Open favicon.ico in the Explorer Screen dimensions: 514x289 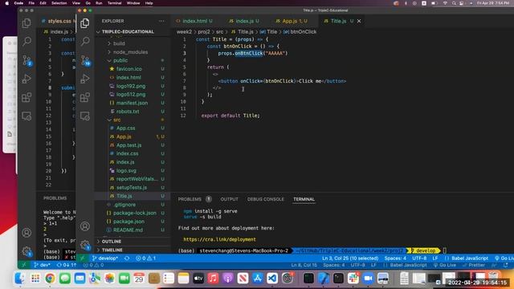[128, 69]
